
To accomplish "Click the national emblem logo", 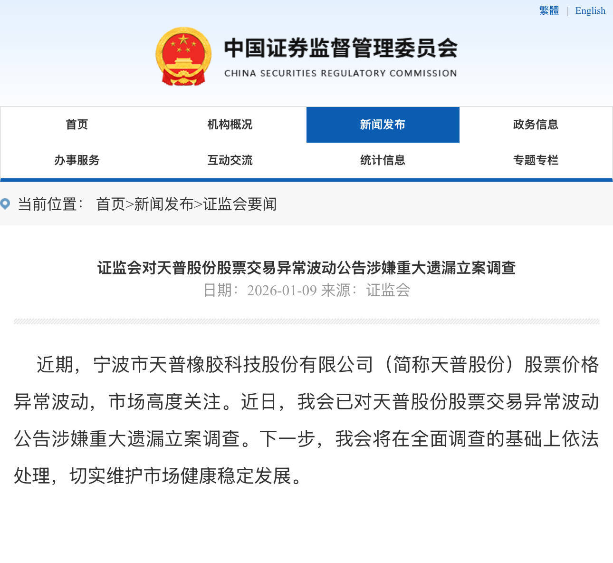I will click(x=183, y=57).
